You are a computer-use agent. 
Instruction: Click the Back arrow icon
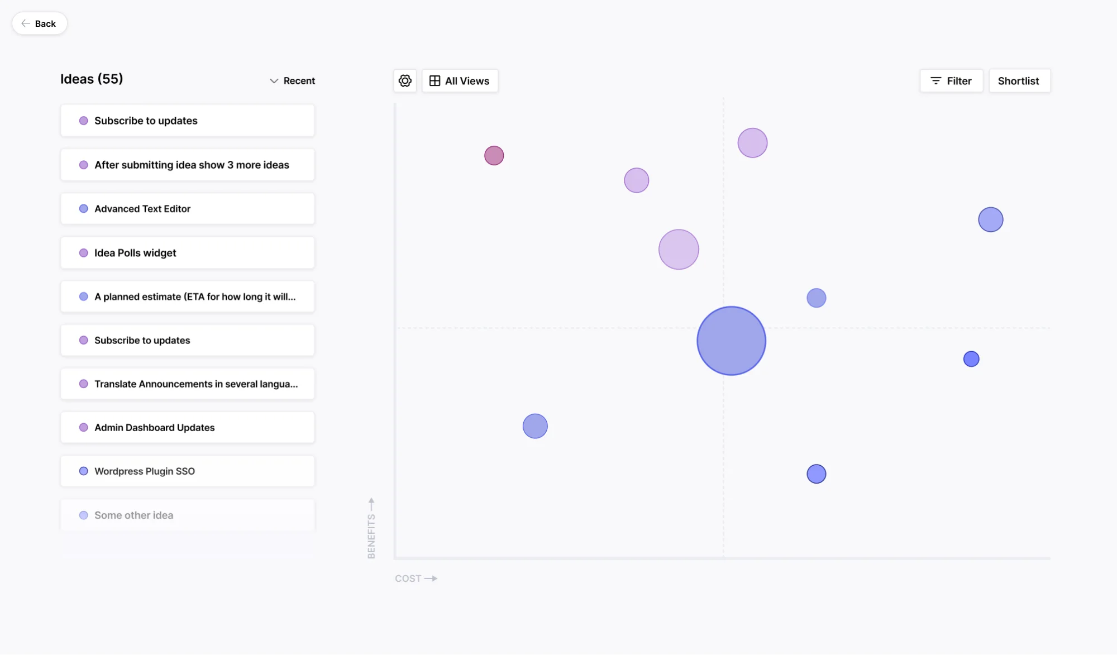pos(25,22)
